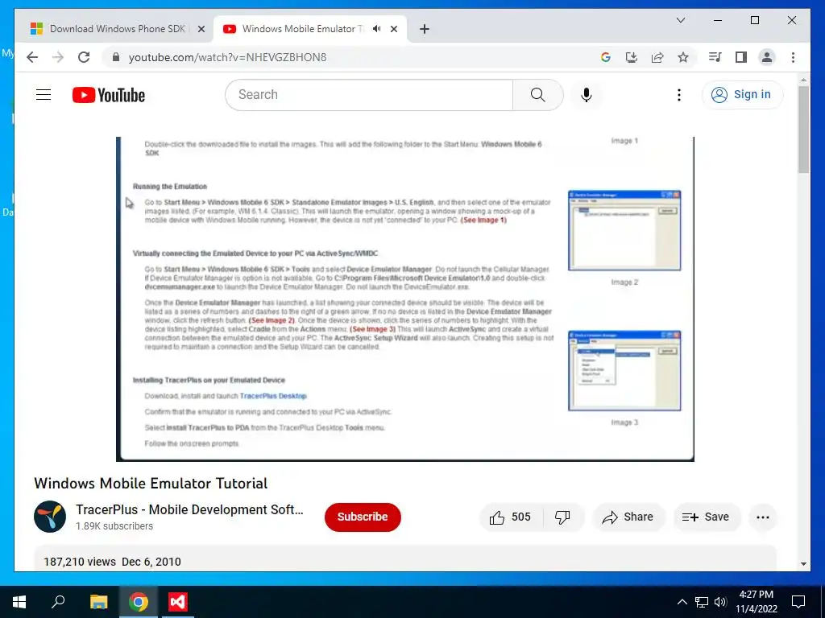Image resolution: width=825 pixels, height=618 pixels.
Task: Bookmark this tab with star icon
Action: coord(683,57)
